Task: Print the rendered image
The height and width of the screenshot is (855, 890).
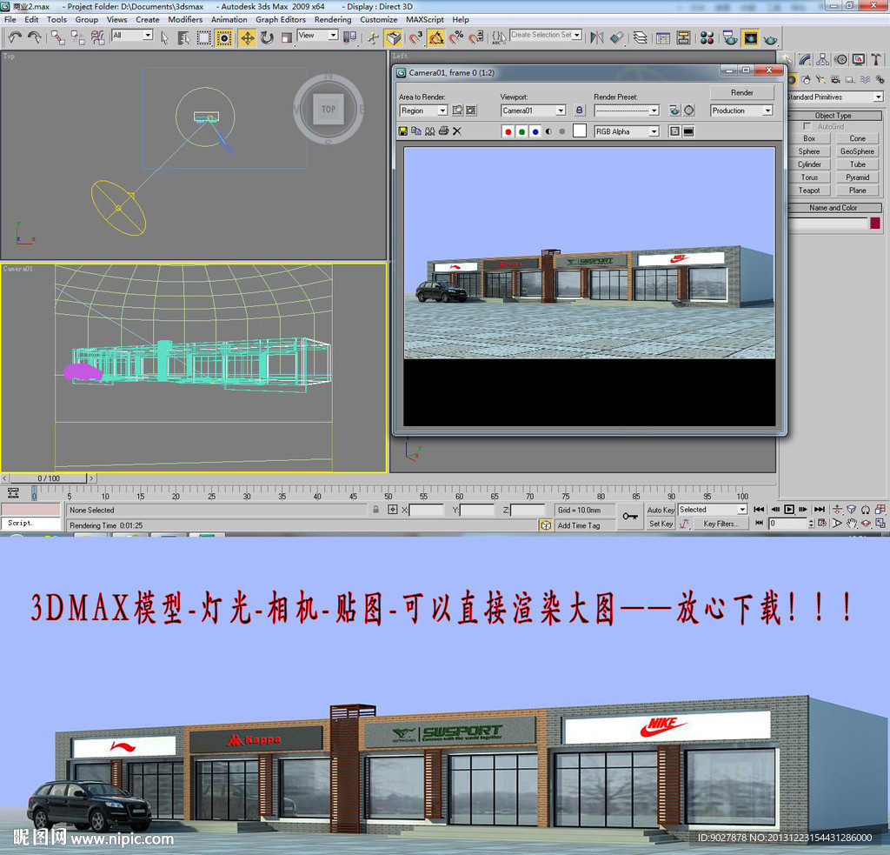Action: tap(443, 131)
